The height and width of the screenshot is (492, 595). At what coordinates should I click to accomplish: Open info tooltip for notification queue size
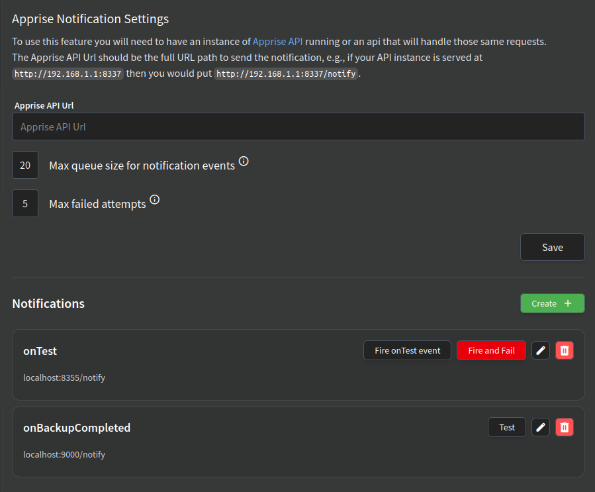point(244,160)
